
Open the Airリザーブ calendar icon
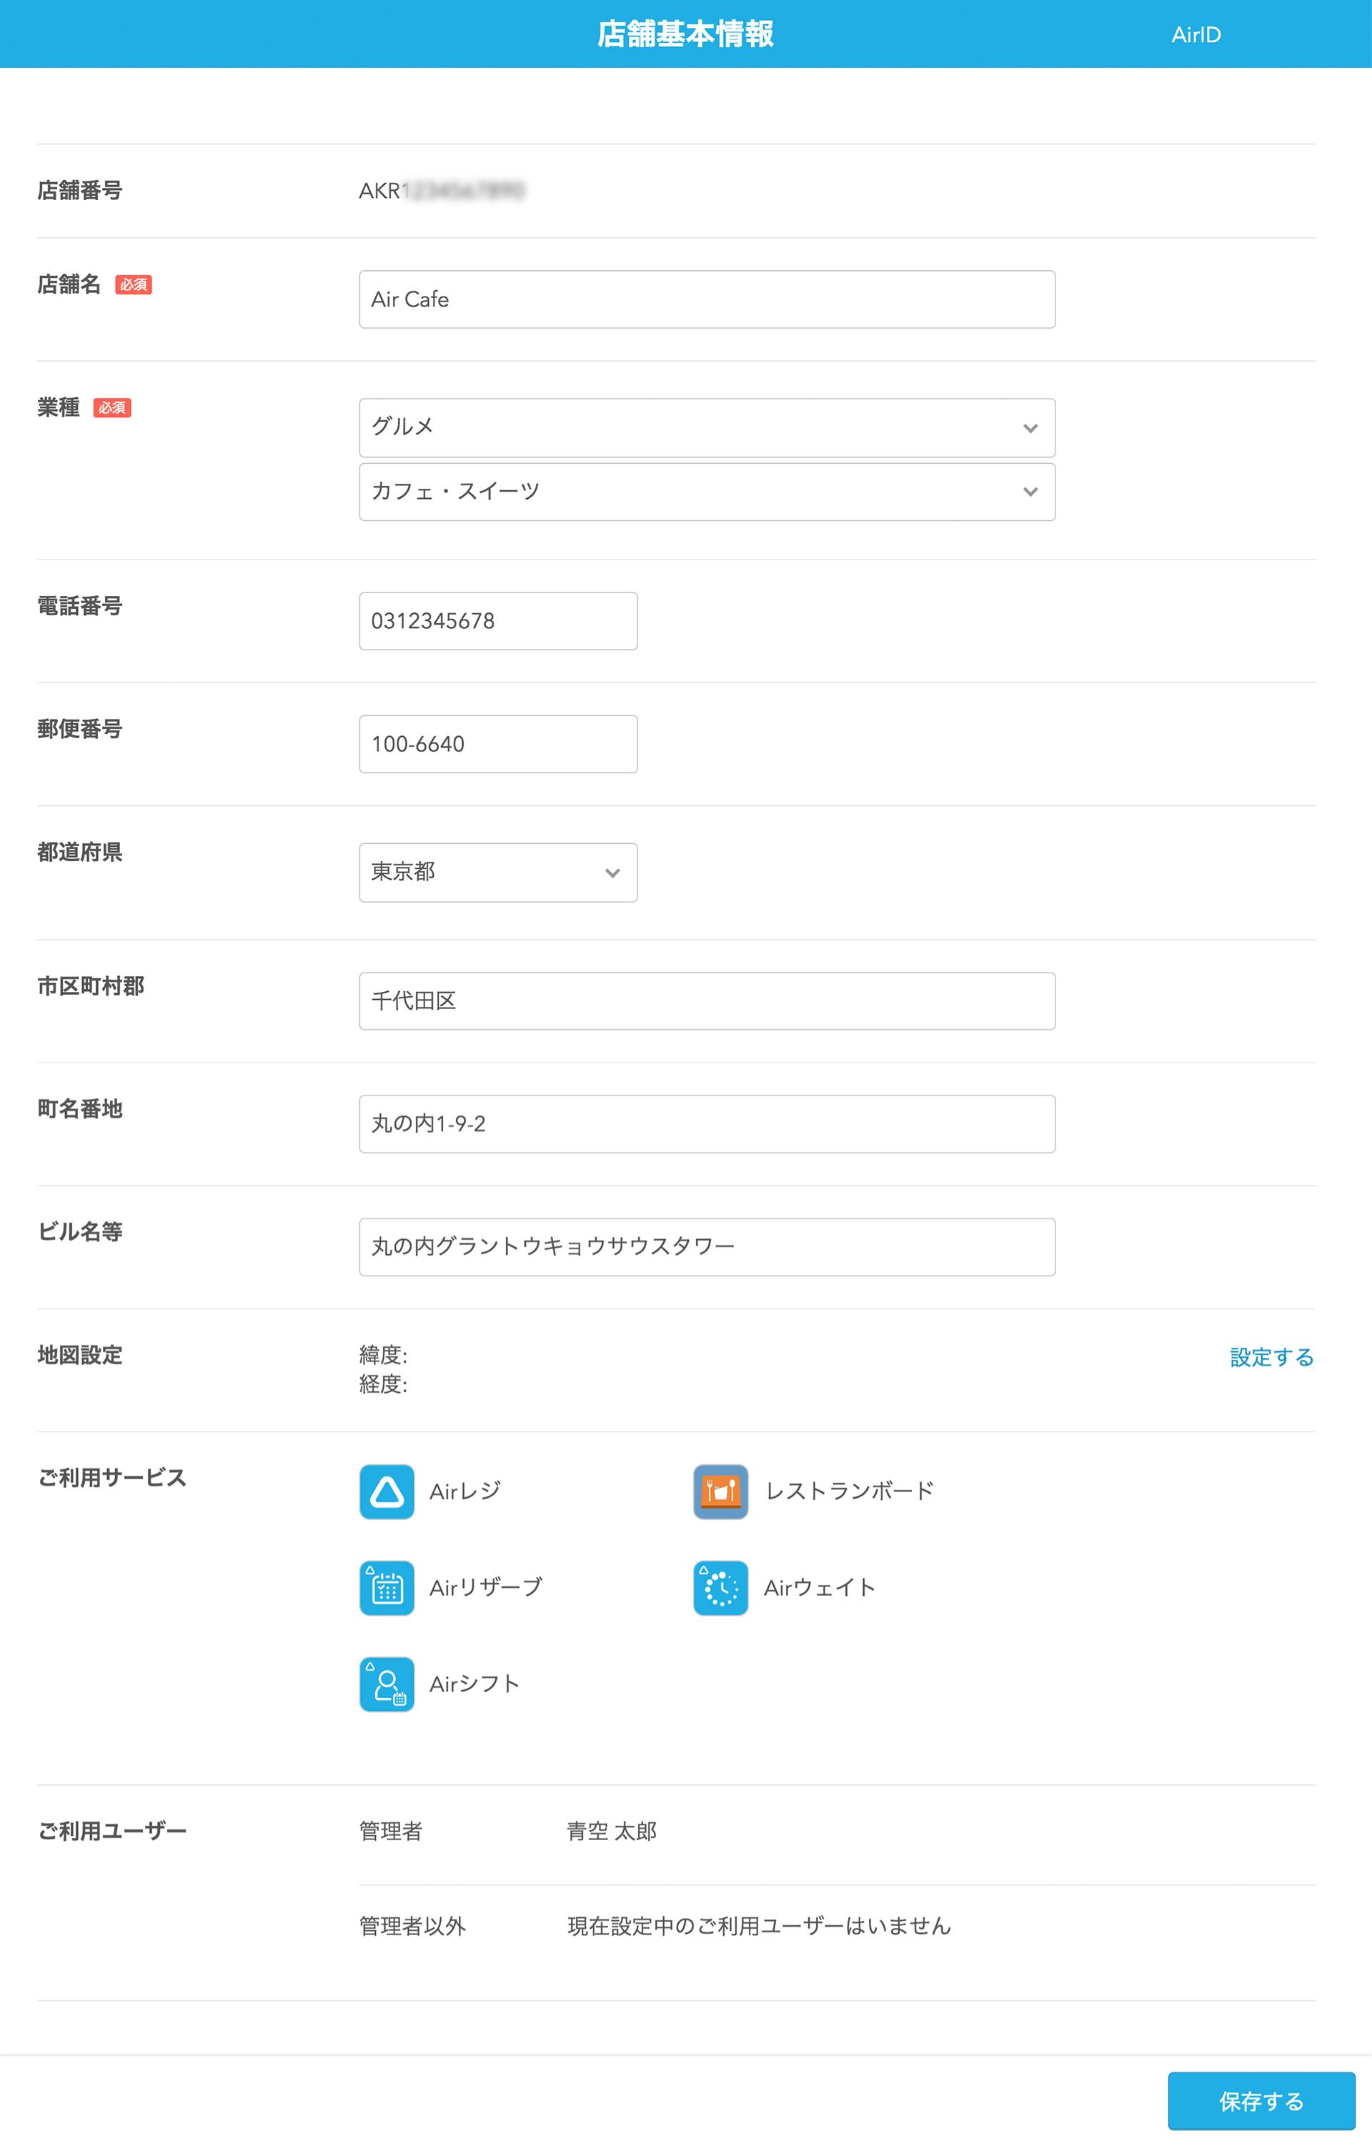pos(387,1587)
